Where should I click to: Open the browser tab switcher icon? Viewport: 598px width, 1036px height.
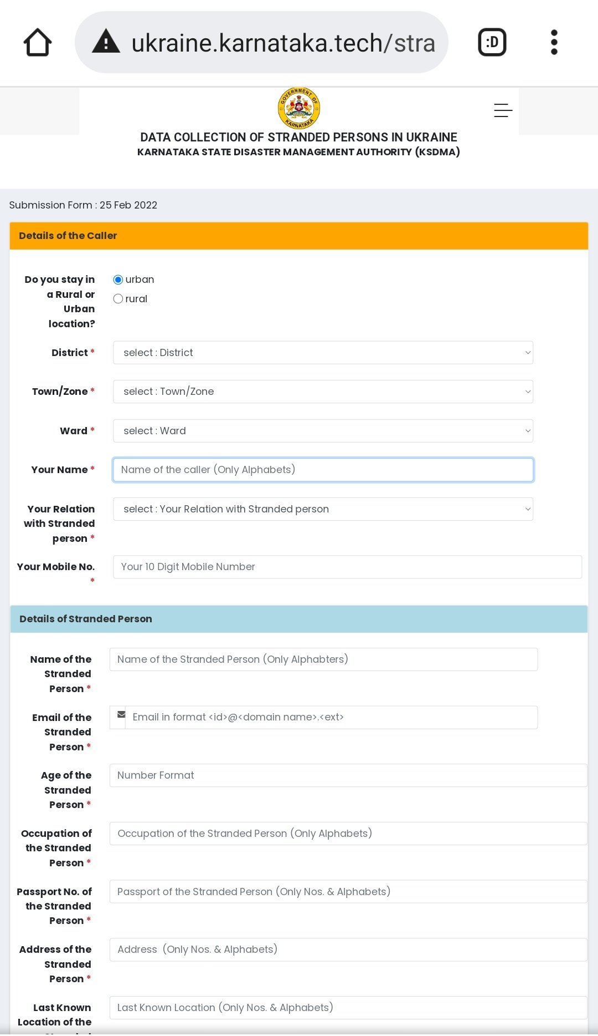[492, 42]
